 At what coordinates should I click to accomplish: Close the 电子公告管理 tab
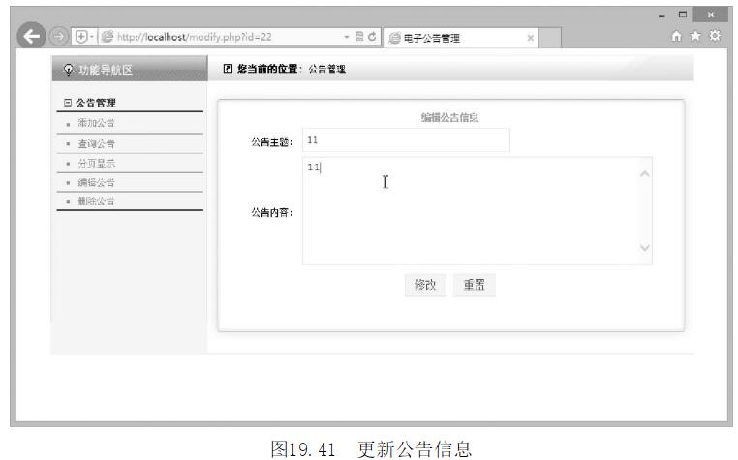click(529, 37)
